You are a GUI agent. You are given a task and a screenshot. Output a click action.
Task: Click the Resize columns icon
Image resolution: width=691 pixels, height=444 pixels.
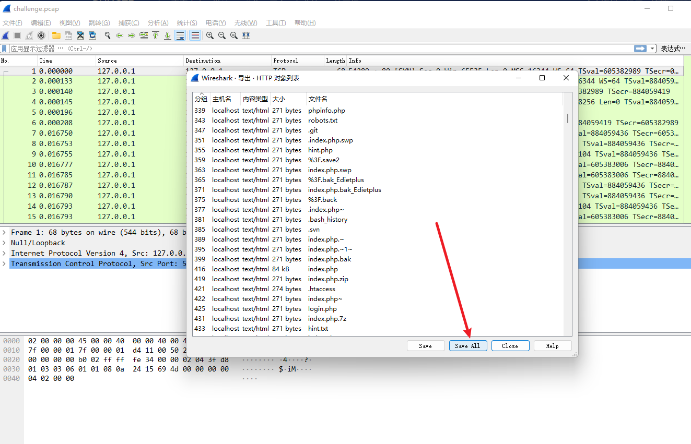coord(246,35)
